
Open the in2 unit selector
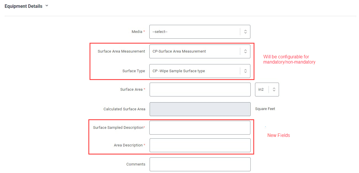pos(267,90)
